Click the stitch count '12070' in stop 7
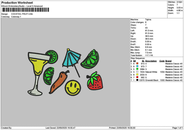Viewport: 184px width, 130px height. [141, 80]
